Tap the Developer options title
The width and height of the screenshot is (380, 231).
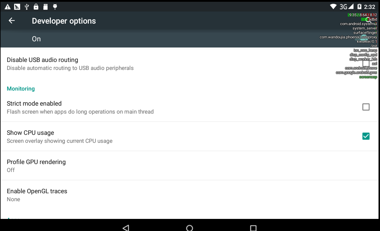(x=64, y=21)
